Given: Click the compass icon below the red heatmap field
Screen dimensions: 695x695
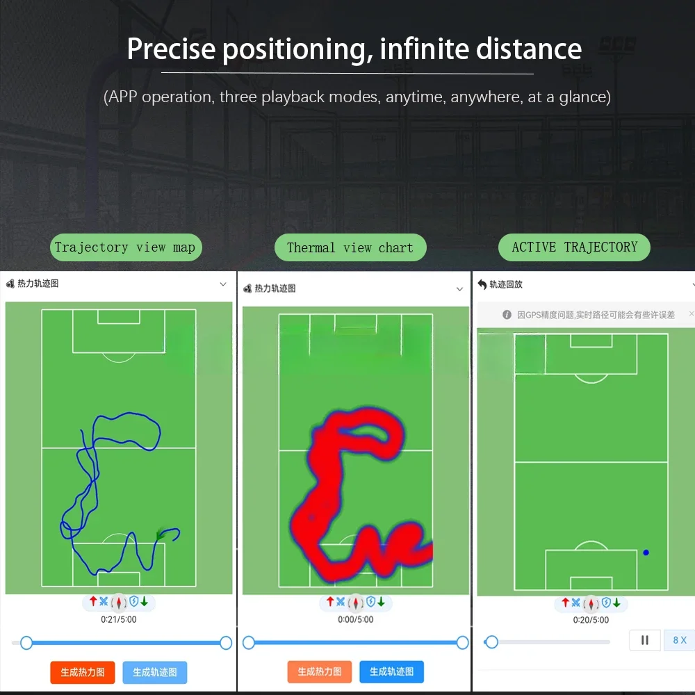Looking at the screenshot, I should tap(356, 602).
